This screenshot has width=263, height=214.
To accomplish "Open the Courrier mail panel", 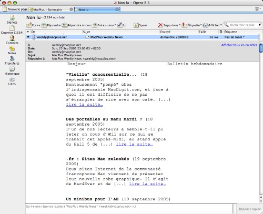I will click(x=12, y=30).
